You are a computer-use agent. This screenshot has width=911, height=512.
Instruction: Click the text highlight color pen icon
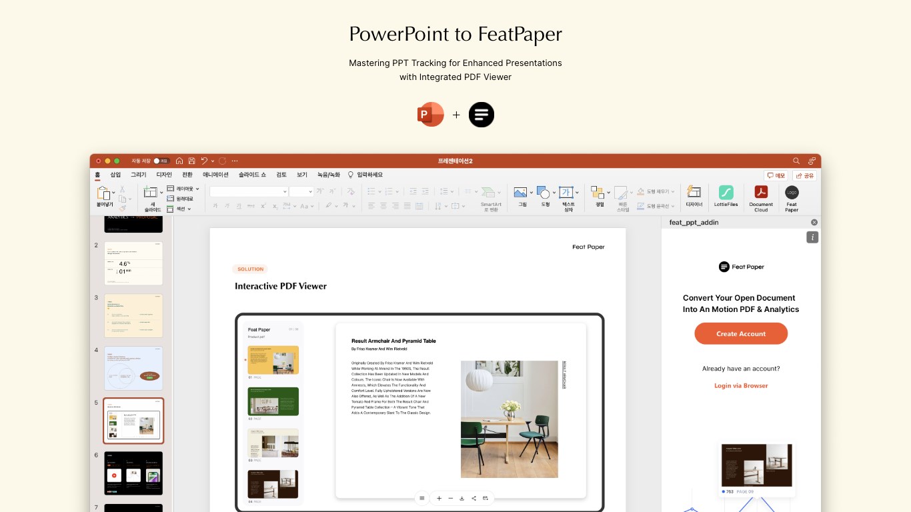pyautogui.click(x=328, y=206)
